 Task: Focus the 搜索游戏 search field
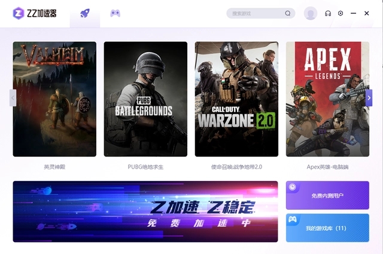click(x=261, y=13)
